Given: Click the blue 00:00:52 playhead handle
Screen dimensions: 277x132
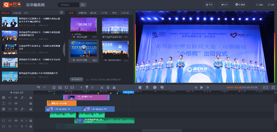Looking at the screenshot, I should (x=128, y=92).
